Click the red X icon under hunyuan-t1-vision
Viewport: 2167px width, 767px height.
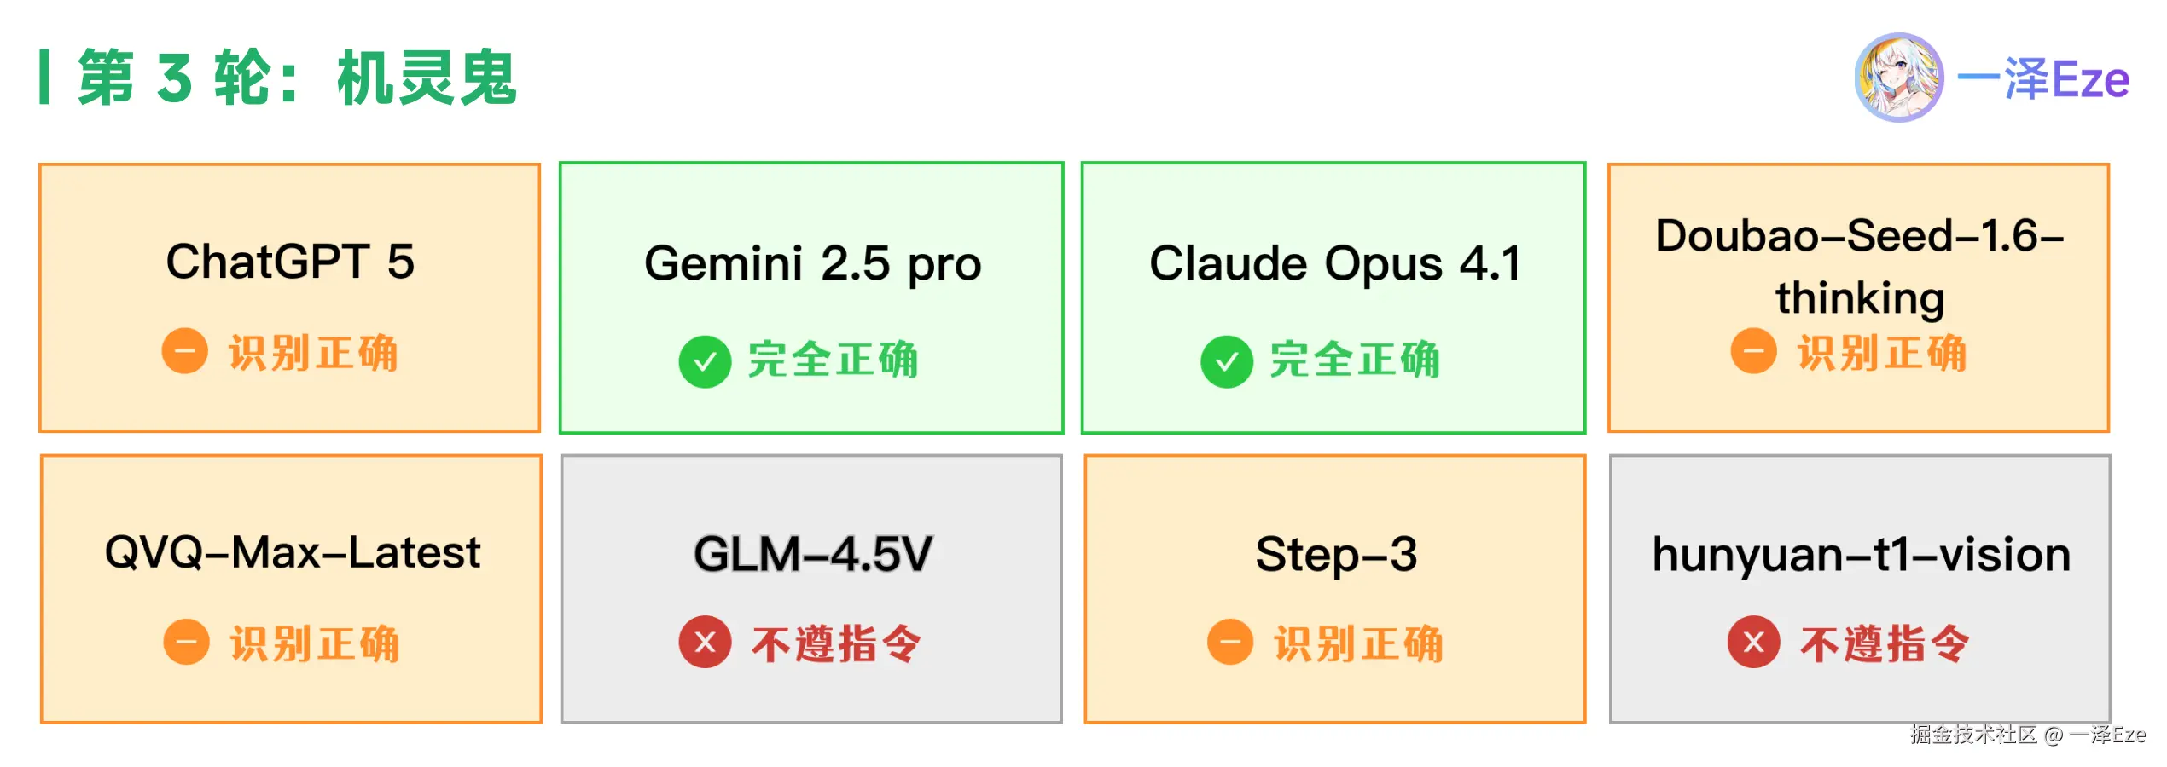(x=1753, y=642)
